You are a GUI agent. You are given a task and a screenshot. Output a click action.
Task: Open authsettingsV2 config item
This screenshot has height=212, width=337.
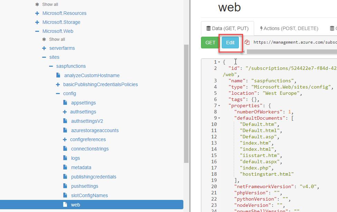click(x=87, y=121)
